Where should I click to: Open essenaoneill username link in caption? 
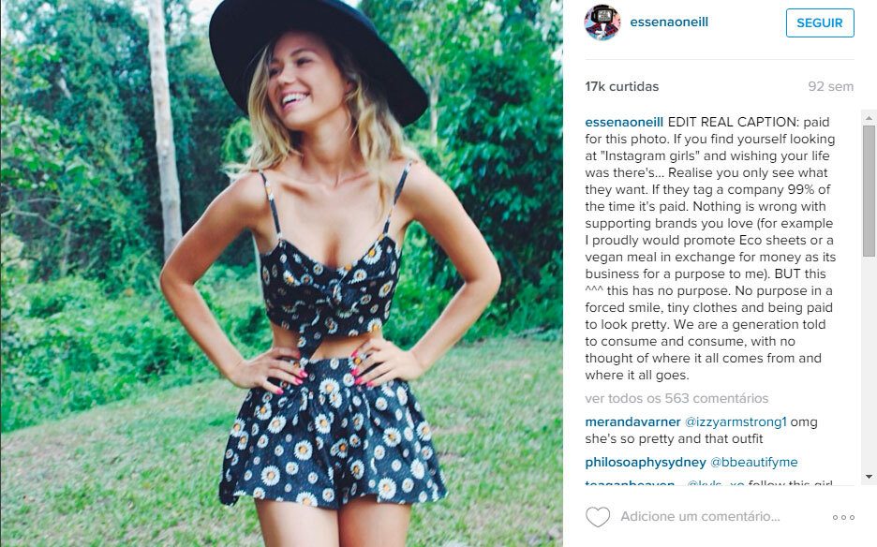click(x=624, y=122)
